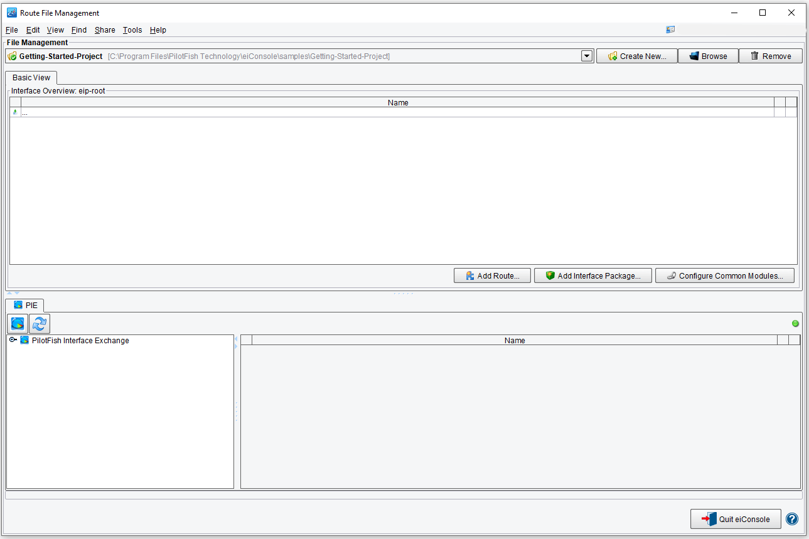Select the PilotFish Interface Exchange tree label
This screenshot has height=539, width=809.
(80, 340)
